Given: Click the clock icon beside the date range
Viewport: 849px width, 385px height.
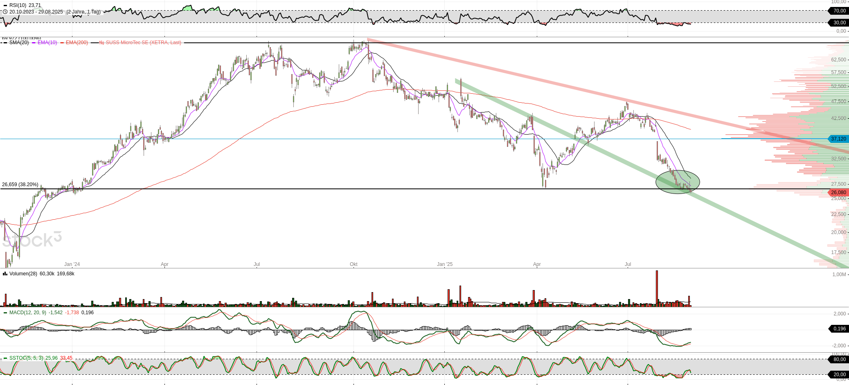Looking at the screenshot, I should 5,12.
